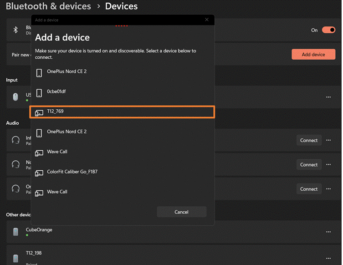
Task: Turn off the Bluetooth toggle switch
Action: 328,30
